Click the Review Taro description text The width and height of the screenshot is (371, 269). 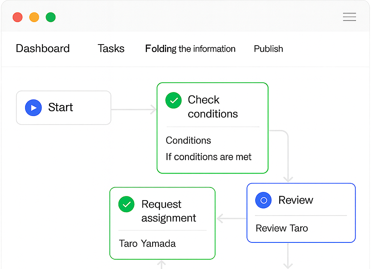click(x=281, y=228)
